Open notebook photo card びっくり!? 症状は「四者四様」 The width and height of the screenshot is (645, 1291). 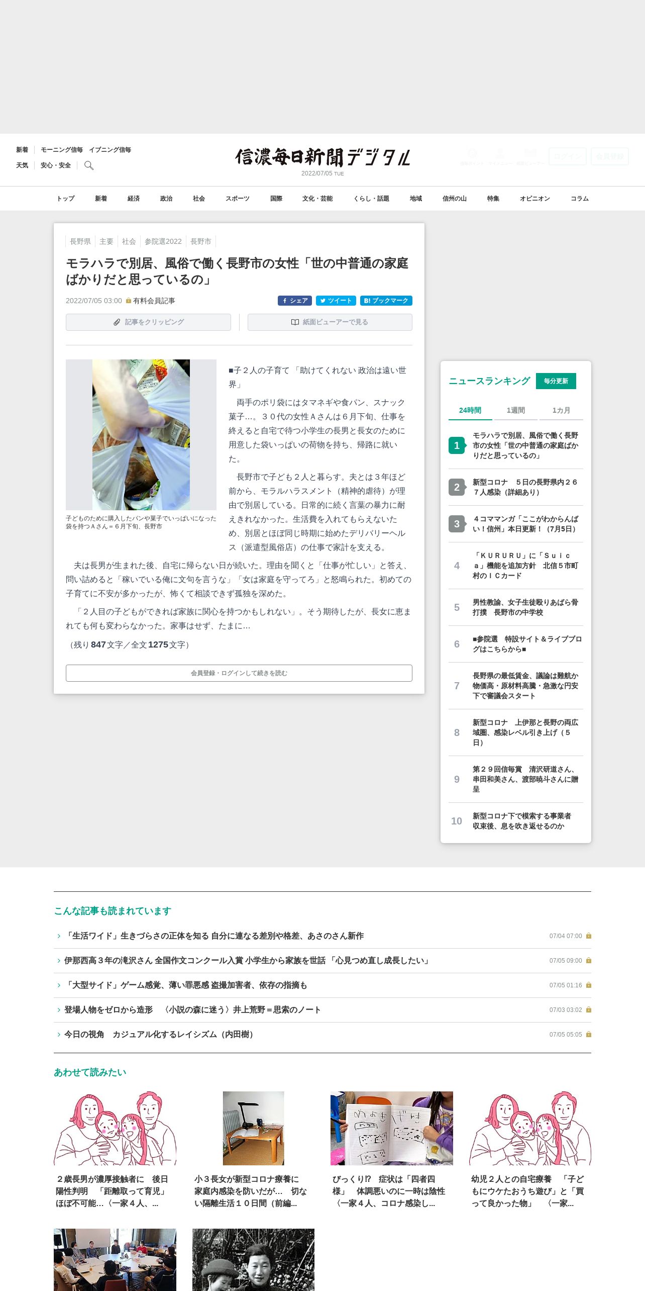pyautogui.click(x=392, y=1150)
